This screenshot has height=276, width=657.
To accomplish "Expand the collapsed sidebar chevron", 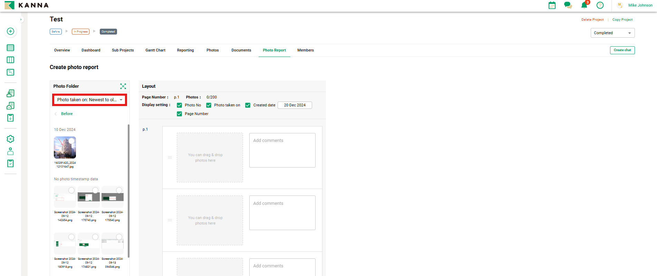I will (21, 20).
